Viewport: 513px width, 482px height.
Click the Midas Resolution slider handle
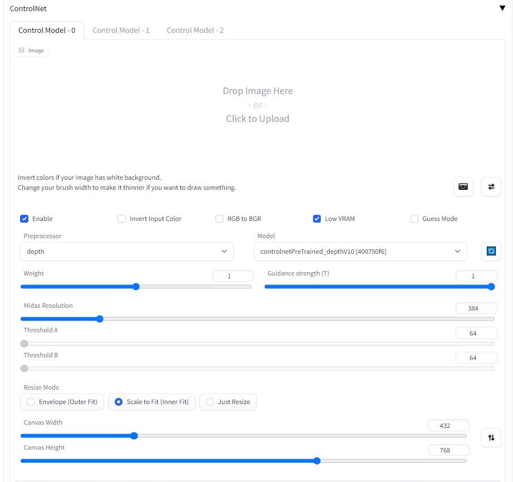(x=100, y=319)
